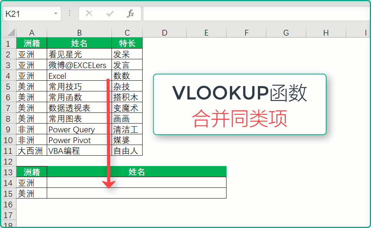
Task: Select column A header
Action: click(x=31, y=33)
